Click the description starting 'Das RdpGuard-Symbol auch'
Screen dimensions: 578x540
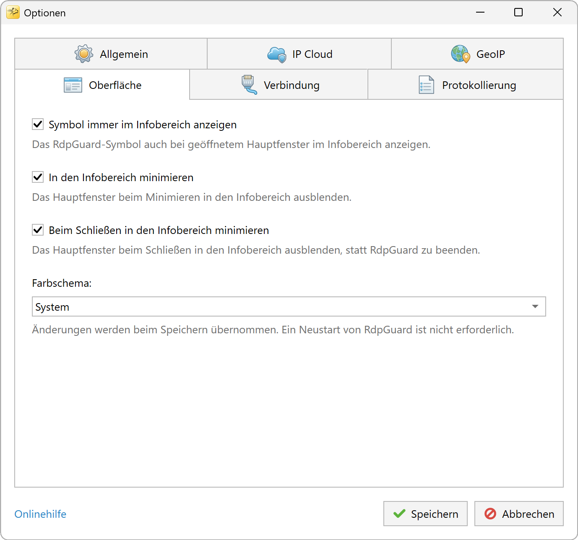pos(231,144)
